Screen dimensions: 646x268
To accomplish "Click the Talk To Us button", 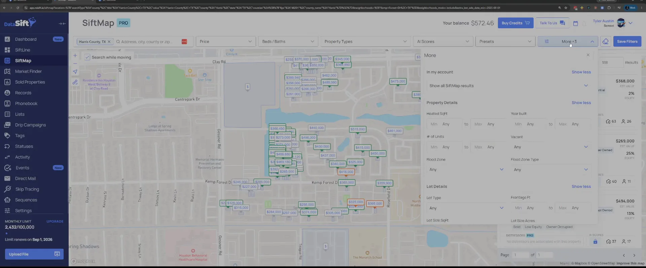I will pyautogui.click(x=552, y=23).
